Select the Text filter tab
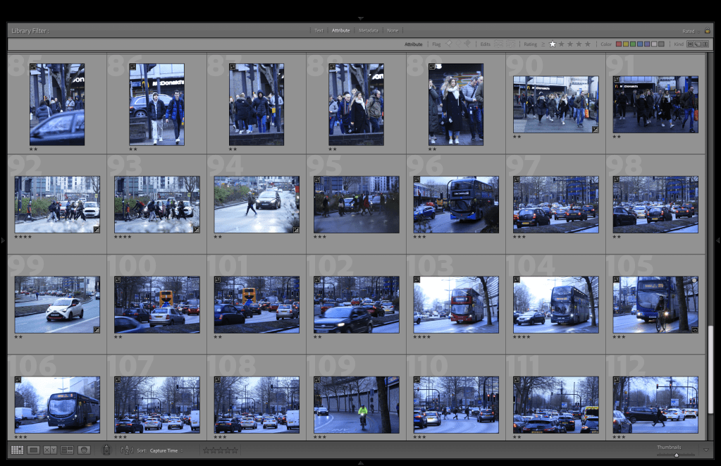This screenshot has width=721, height=466. click(319, 31)
